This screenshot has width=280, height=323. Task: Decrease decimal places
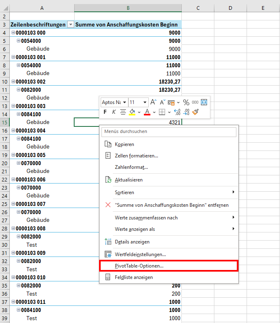[186, 112]
